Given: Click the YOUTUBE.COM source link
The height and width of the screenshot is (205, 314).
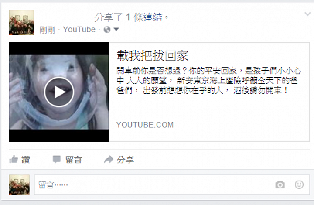Looking at the screenshot, I should 145,125.
